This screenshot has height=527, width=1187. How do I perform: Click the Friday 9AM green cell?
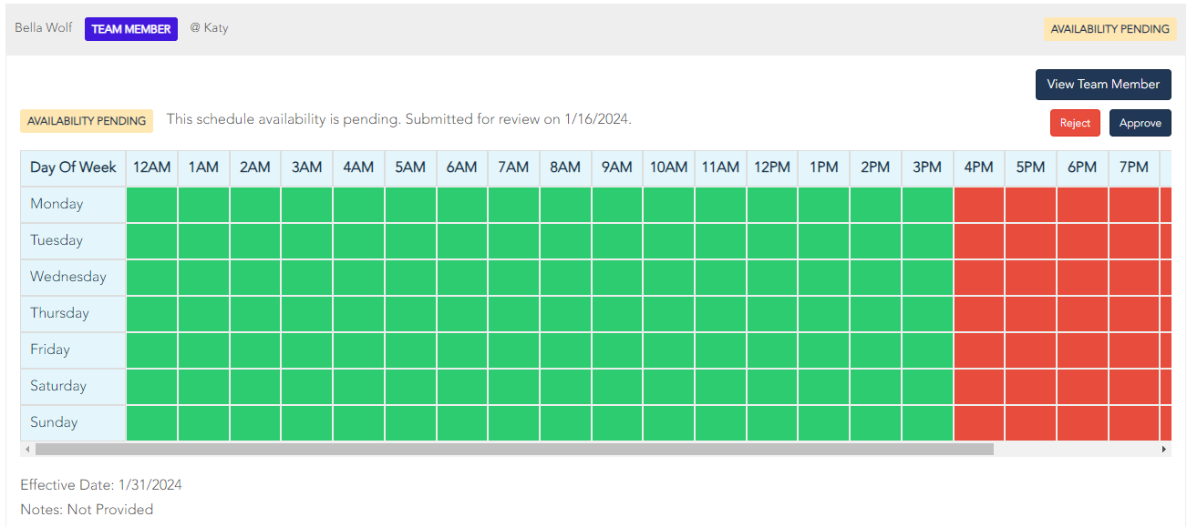click(x=617, y=350)
